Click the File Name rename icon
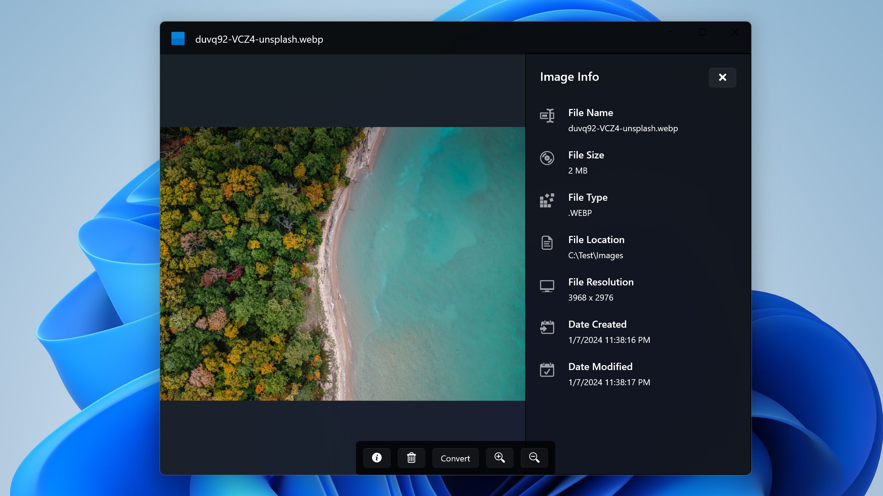The height and width of the screenshot is (496, 883). tap(547, 116)
